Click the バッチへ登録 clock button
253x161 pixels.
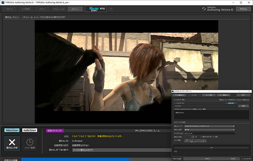coord(30,144)
